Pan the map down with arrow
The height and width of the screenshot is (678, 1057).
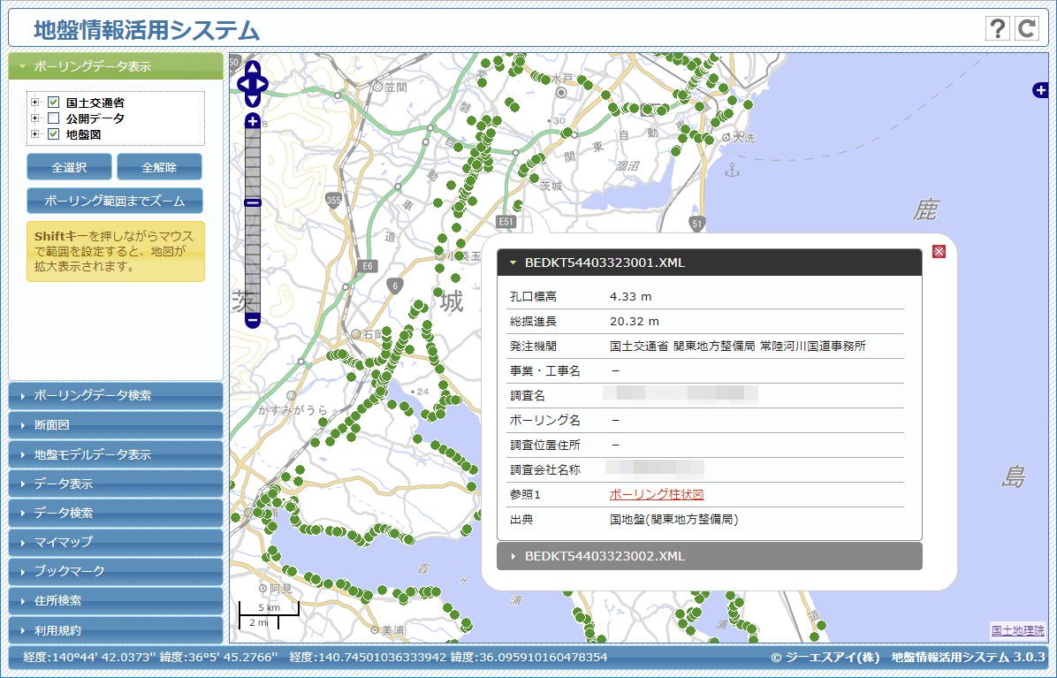(252, 100)
